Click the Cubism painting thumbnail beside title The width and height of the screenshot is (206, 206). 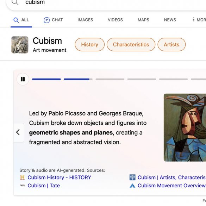pos(20,45)
